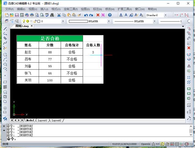Open Help with the blue question mark
Screen dimensions: 195x148
tap(110, 15)
